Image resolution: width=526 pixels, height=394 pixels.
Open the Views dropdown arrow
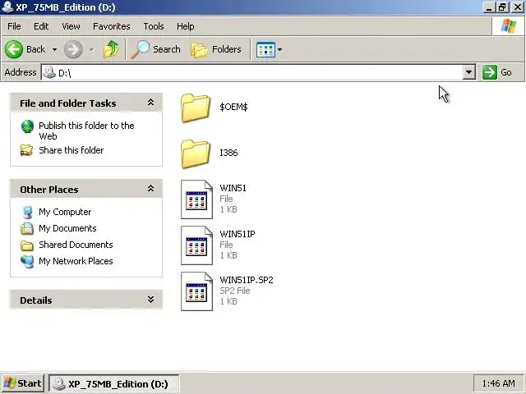(x=279, y=49)
